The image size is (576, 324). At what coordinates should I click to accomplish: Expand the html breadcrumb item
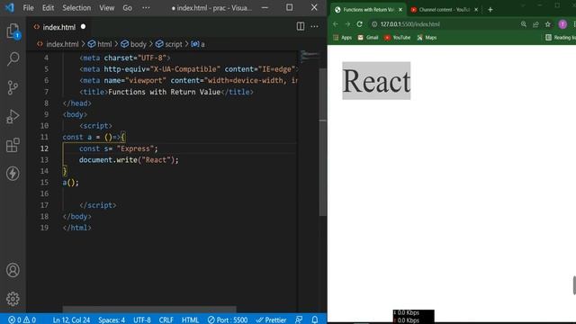pos(100,44)
